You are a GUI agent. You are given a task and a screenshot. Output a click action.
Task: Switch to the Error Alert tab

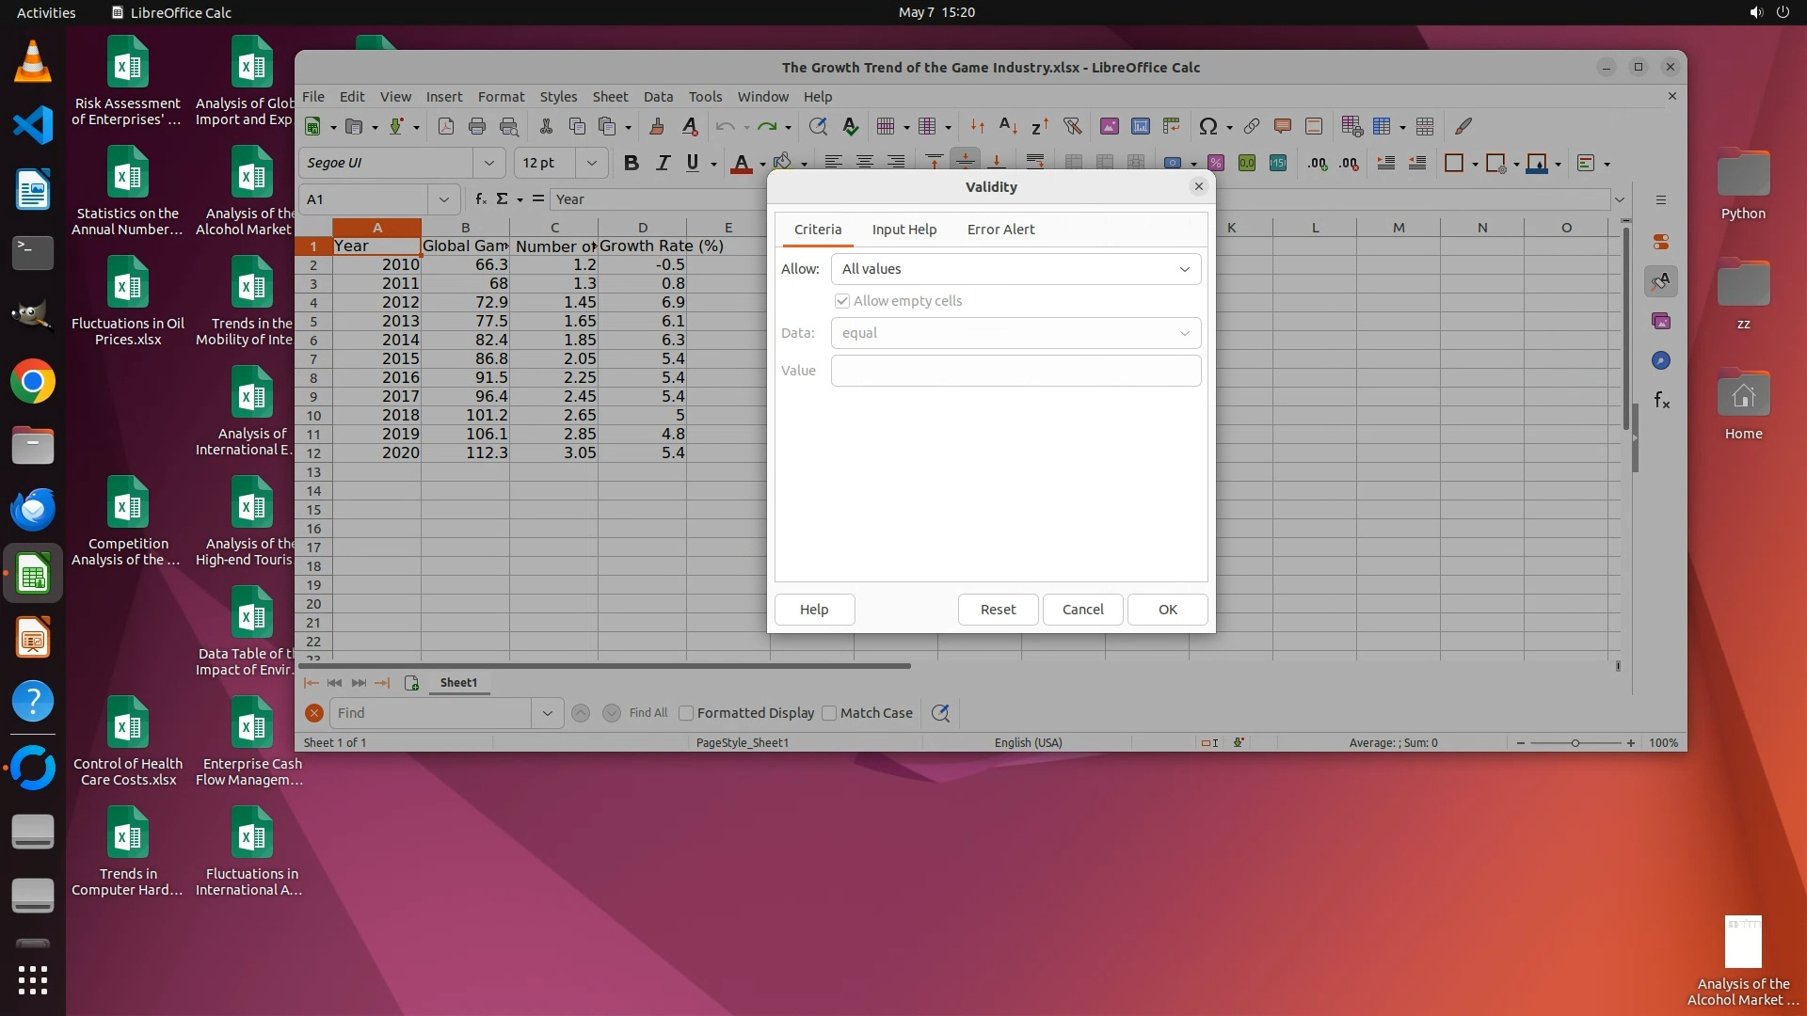1000,230
